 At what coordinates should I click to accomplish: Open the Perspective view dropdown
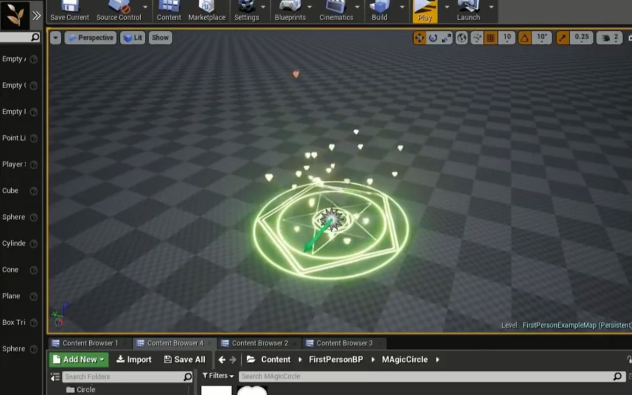click(x=90, y=38)
